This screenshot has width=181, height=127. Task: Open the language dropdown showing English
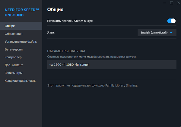click(157, 32)
